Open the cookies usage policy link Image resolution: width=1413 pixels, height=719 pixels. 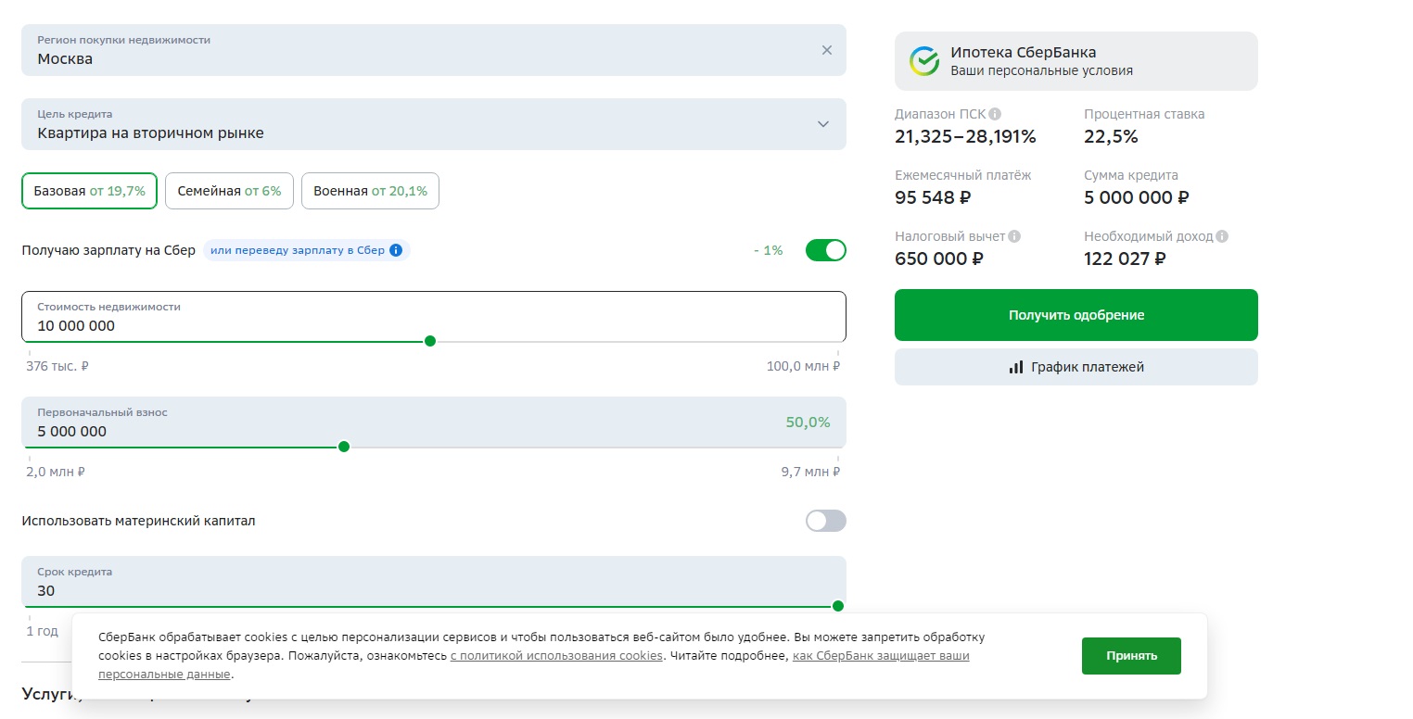click(556, 656)
